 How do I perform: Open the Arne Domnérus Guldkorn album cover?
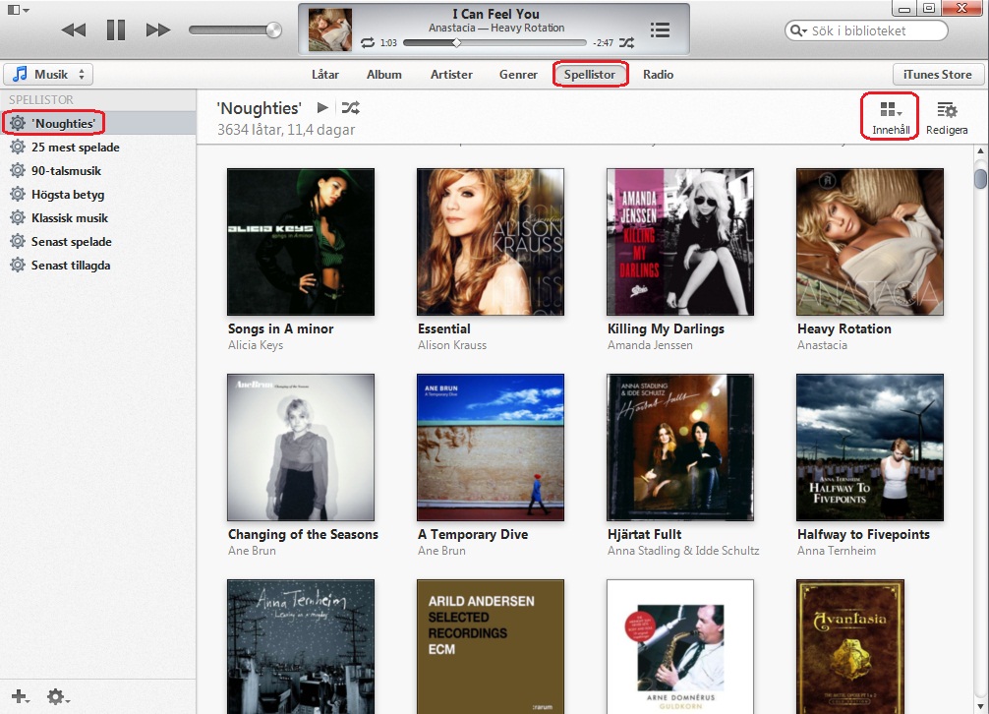[680, 646]
